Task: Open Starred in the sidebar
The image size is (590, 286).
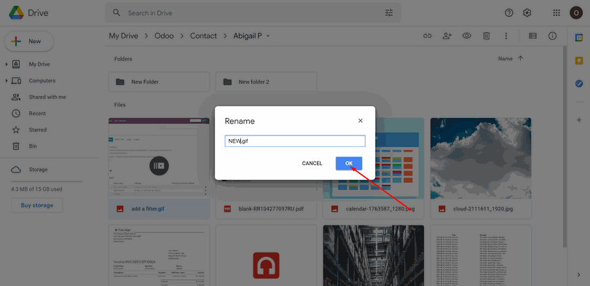Action: coord(38,130)
